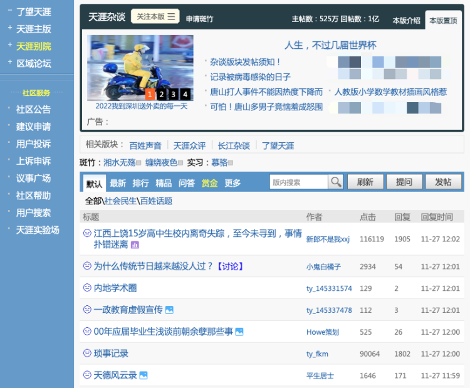Switch carousel to slide 3
Viewport: 470px width, 388px height.
click(x=173, y=95)
